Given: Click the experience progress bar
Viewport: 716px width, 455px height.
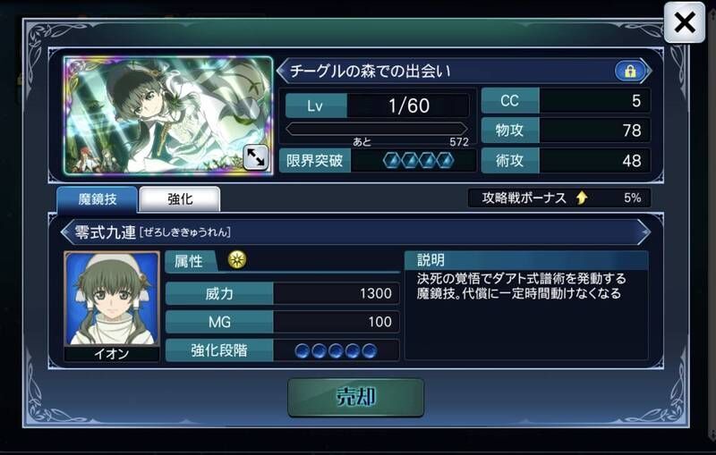Looking at the screenshot, I should pos(377,129).
